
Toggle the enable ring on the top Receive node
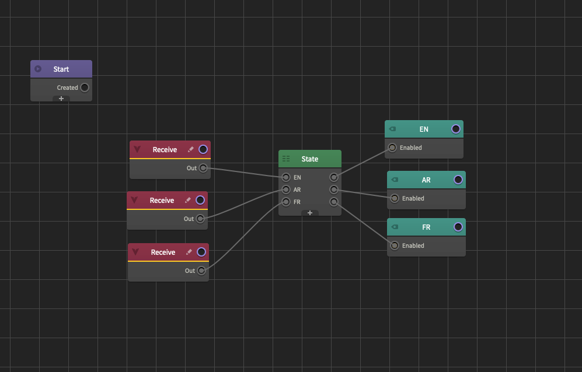tap(203, 149)
